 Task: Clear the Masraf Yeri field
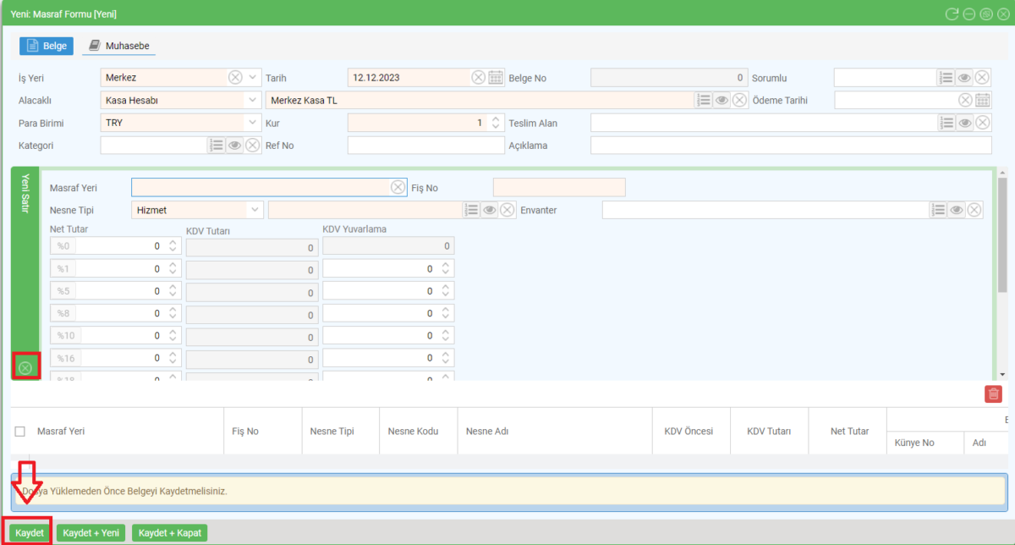(398, 187)
